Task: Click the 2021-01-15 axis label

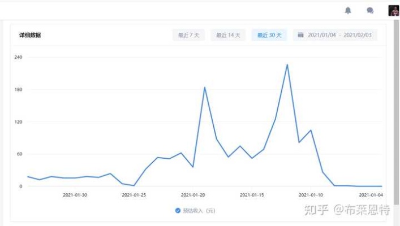Action: 252,195
